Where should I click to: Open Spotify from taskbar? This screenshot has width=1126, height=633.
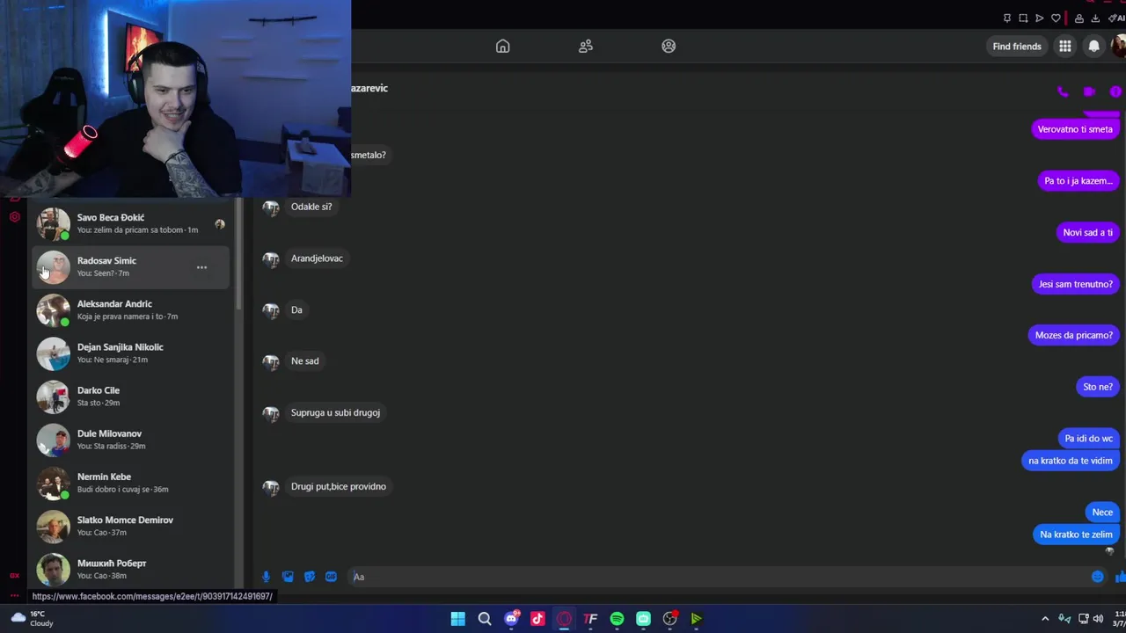click(617, 619)
